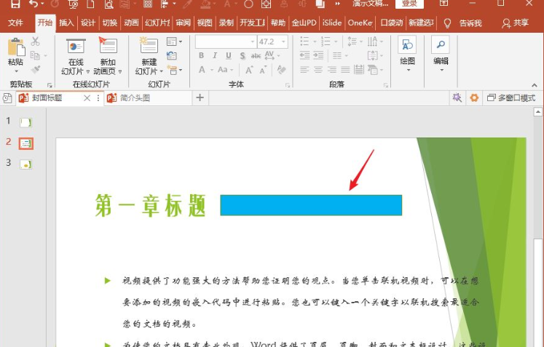Click the Login (登录) button

pyautogui.click(x=409, y=4)
